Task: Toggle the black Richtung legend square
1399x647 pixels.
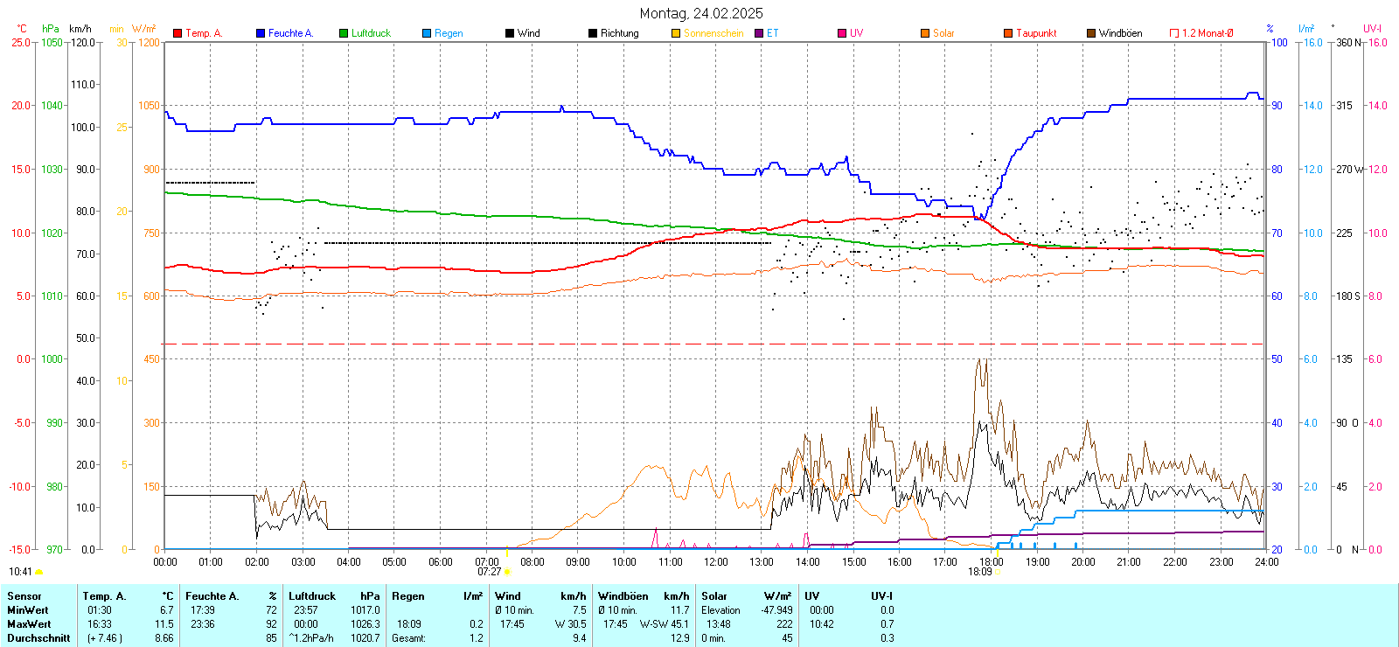Action: (593, 33)
